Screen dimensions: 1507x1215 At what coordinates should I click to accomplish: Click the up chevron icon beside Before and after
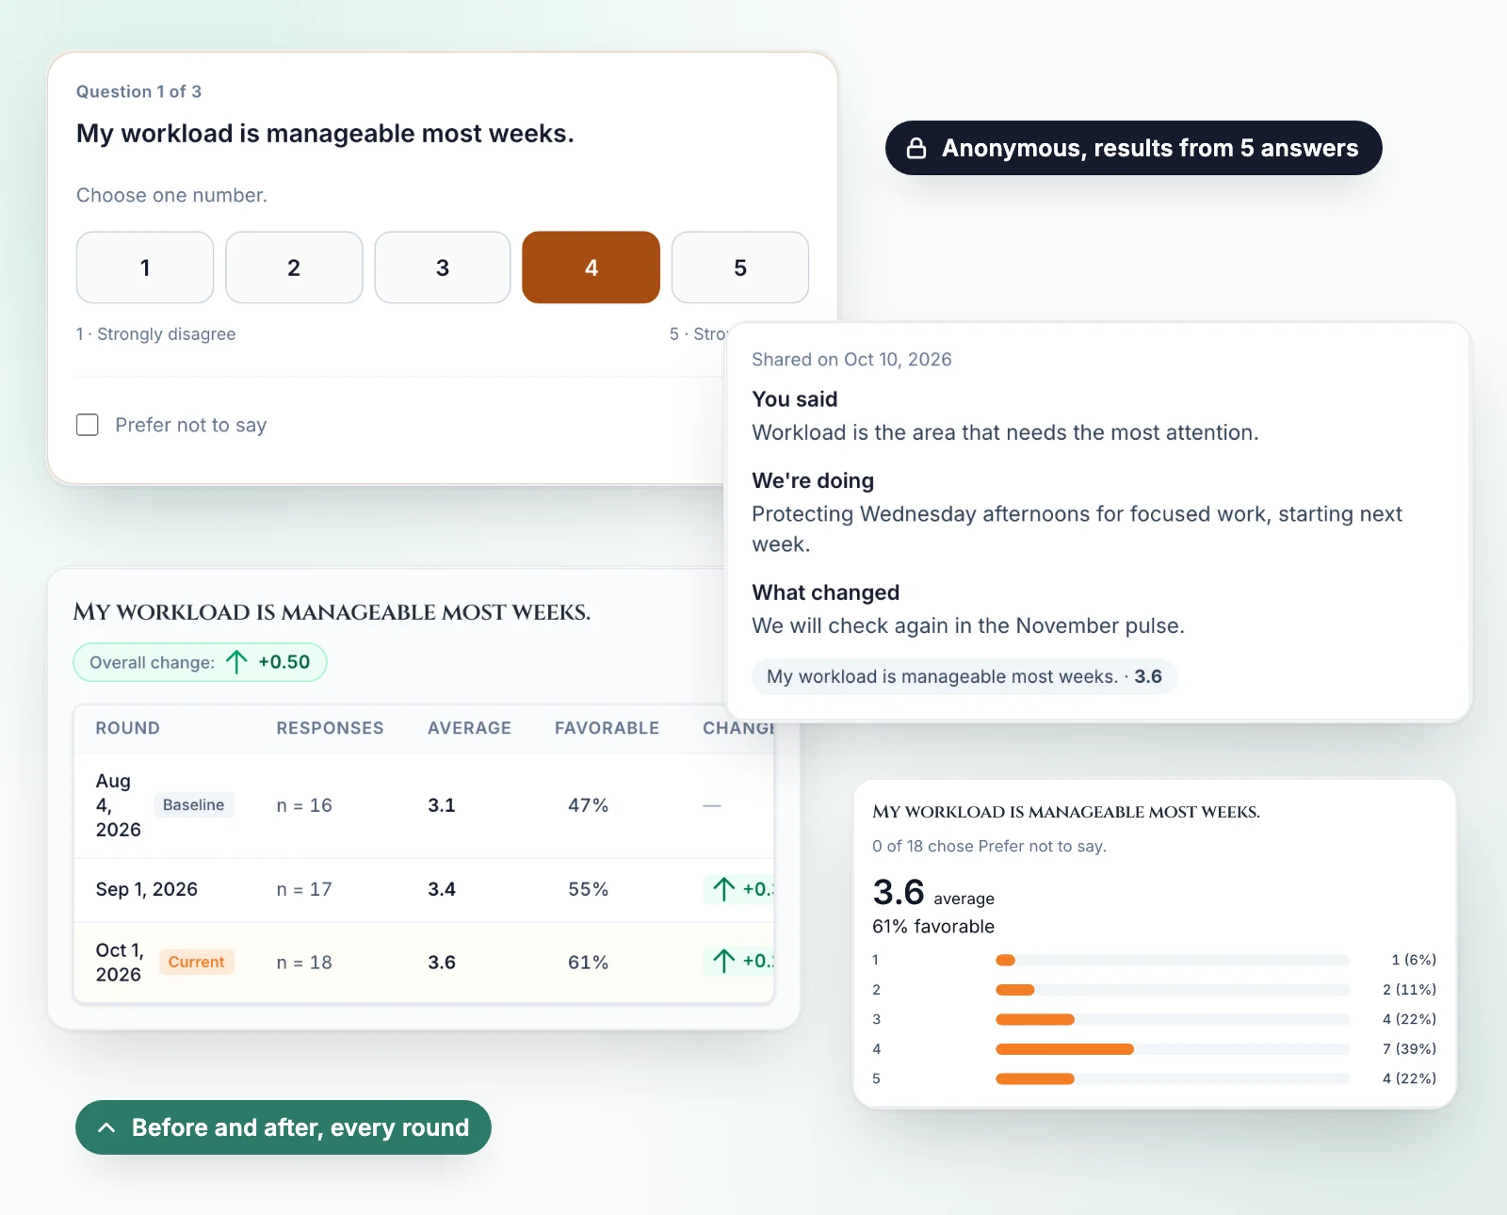(x=107, y=1127)
